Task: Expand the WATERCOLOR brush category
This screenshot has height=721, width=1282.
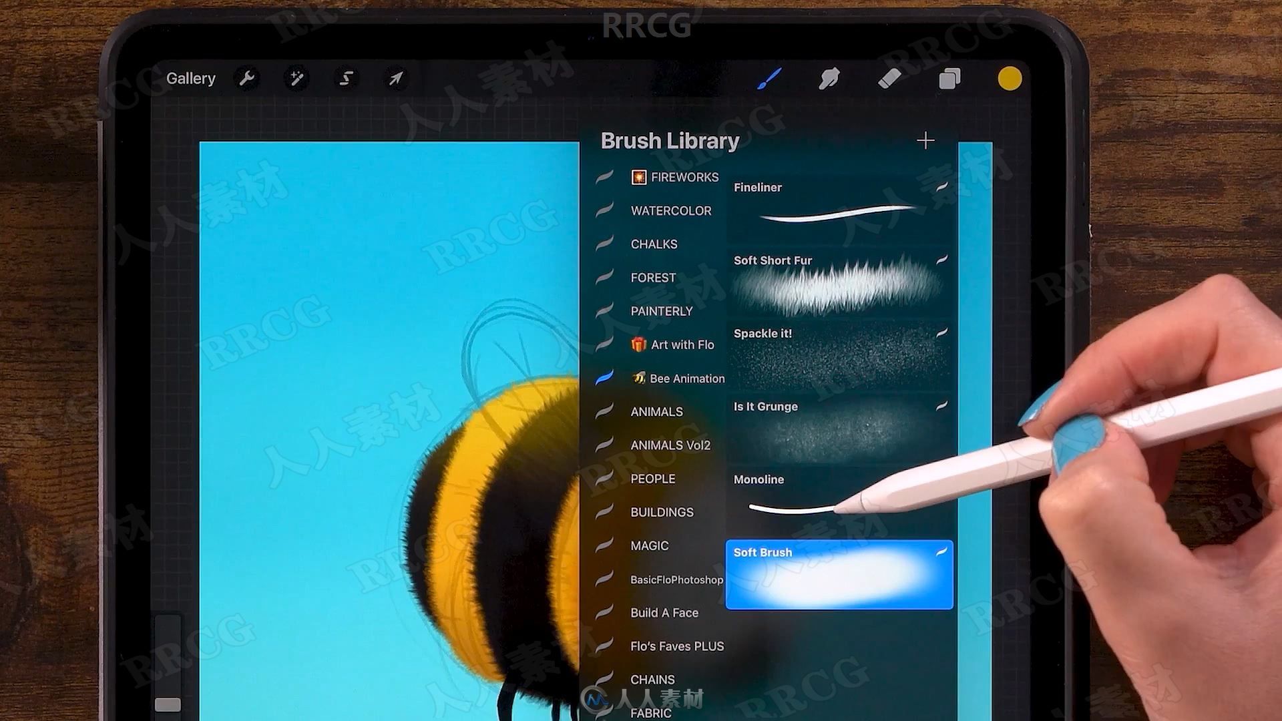Action: [671, 210]
